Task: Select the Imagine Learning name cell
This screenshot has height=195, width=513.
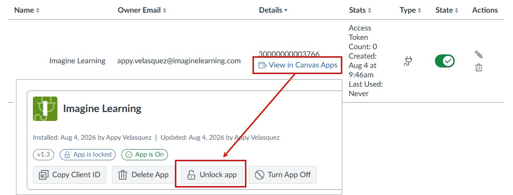Action: (x=77, y=60)
